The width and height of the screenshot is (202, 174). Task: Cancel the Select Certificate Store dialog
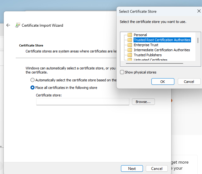coord(189,82)
